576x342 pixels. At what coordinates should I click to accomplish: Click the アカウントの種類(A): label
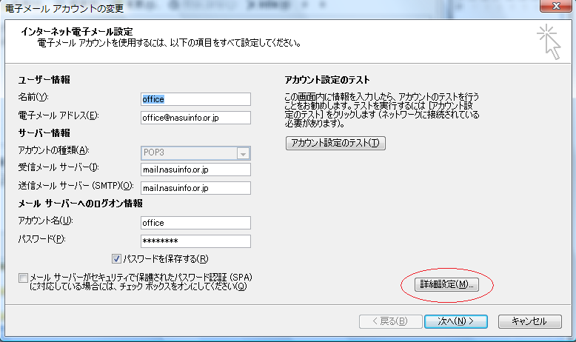[x=53, y=150]
